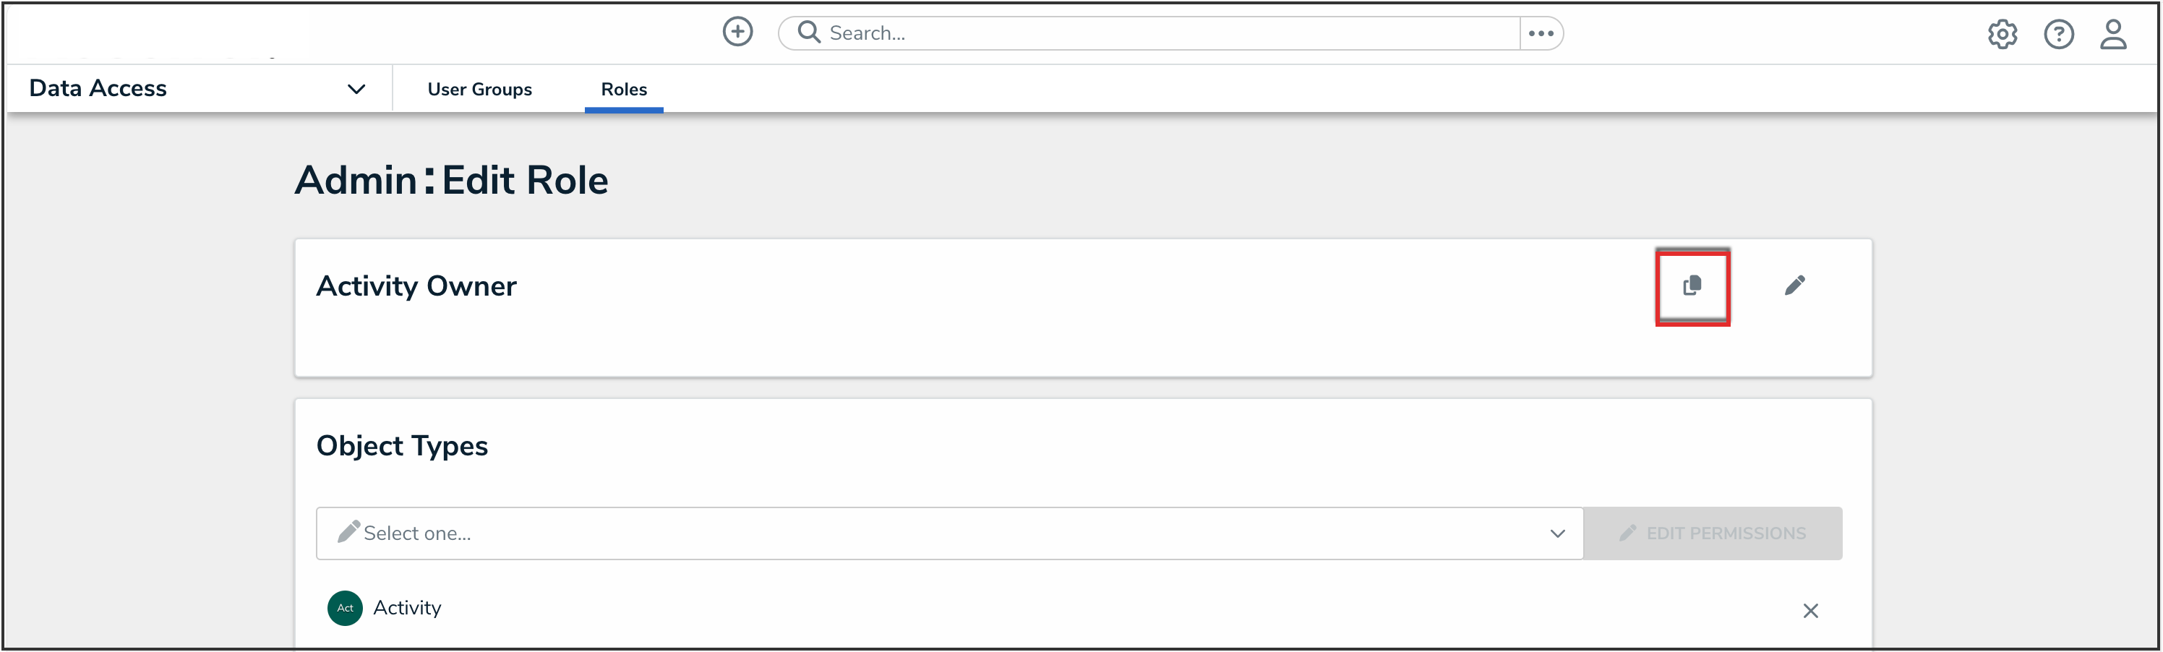Click the Admin: Edit Role heading
The image size is (2163, 652).
point(451,181)
